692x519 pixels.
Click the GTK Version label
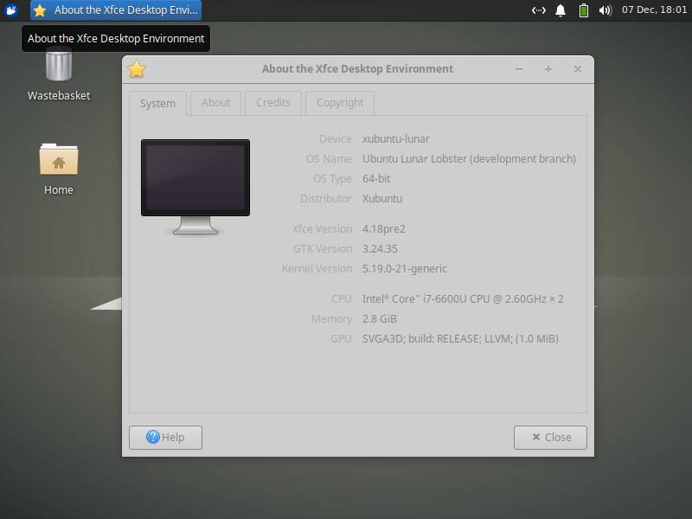(323, 249)
